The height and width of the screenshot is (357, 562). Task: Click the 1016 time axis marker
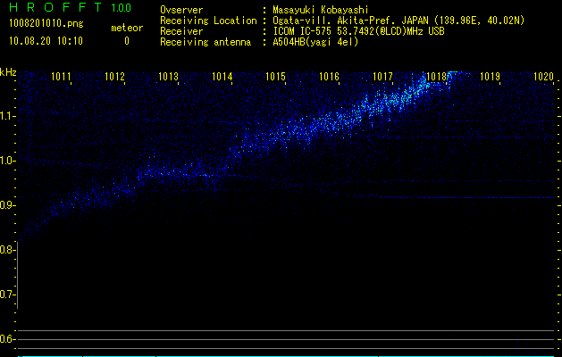pyautogui.click(x=329, y=77)
